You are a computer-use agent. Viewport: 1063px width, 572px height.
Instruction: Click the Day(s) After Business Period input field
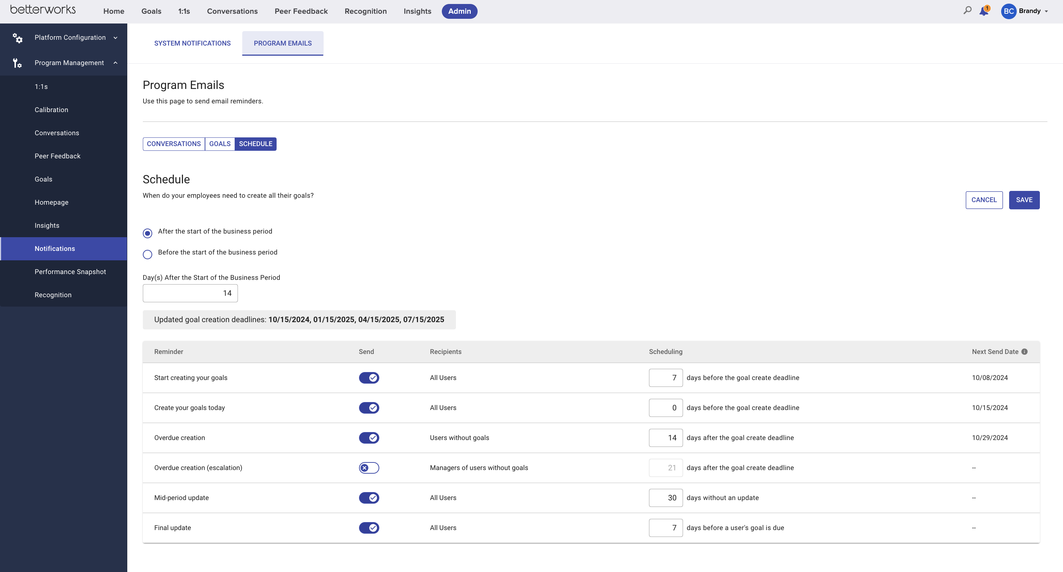pos(190,293)
